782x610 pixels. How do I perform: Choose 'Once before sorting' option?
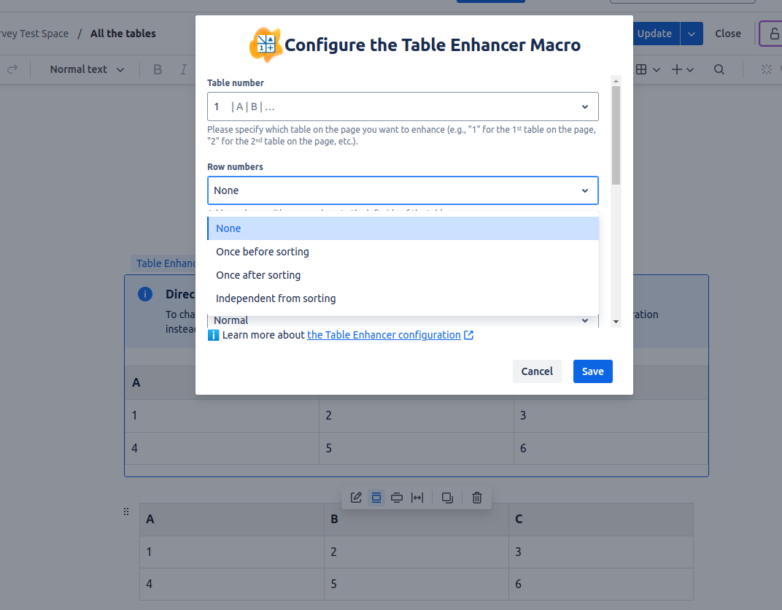pyautogui.click(x=403, y=252)
